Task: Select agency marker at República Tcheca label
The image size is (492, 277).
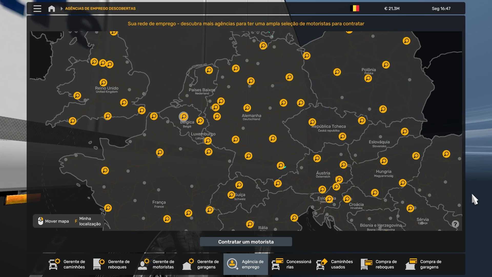Action: click(312, 122)
